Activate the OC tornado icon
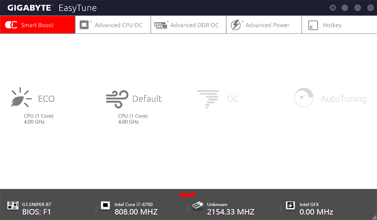This screenshot has width=377, height=220. tap(208, 99)
